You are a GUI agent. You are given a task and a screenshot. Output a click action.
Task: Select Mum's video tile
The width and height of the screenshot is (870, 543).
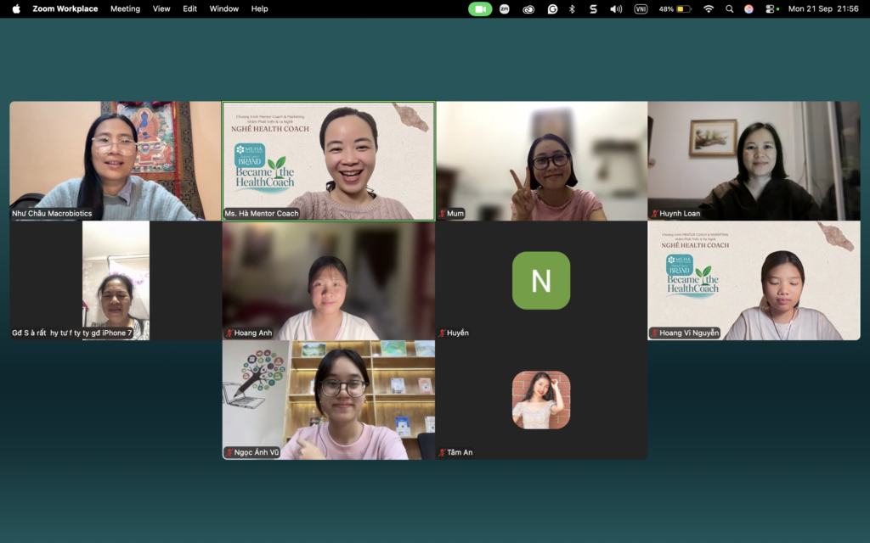541,160
